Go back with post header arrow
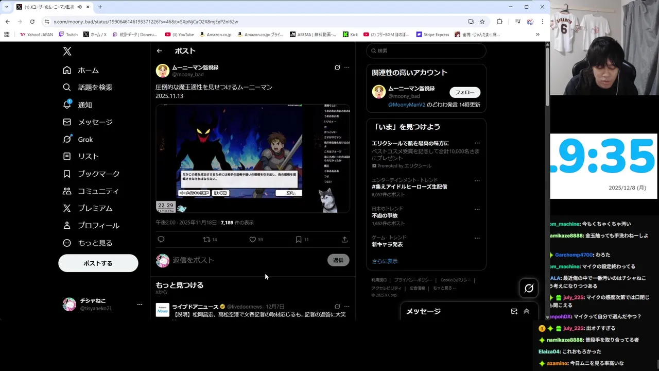 click(160, 51)
